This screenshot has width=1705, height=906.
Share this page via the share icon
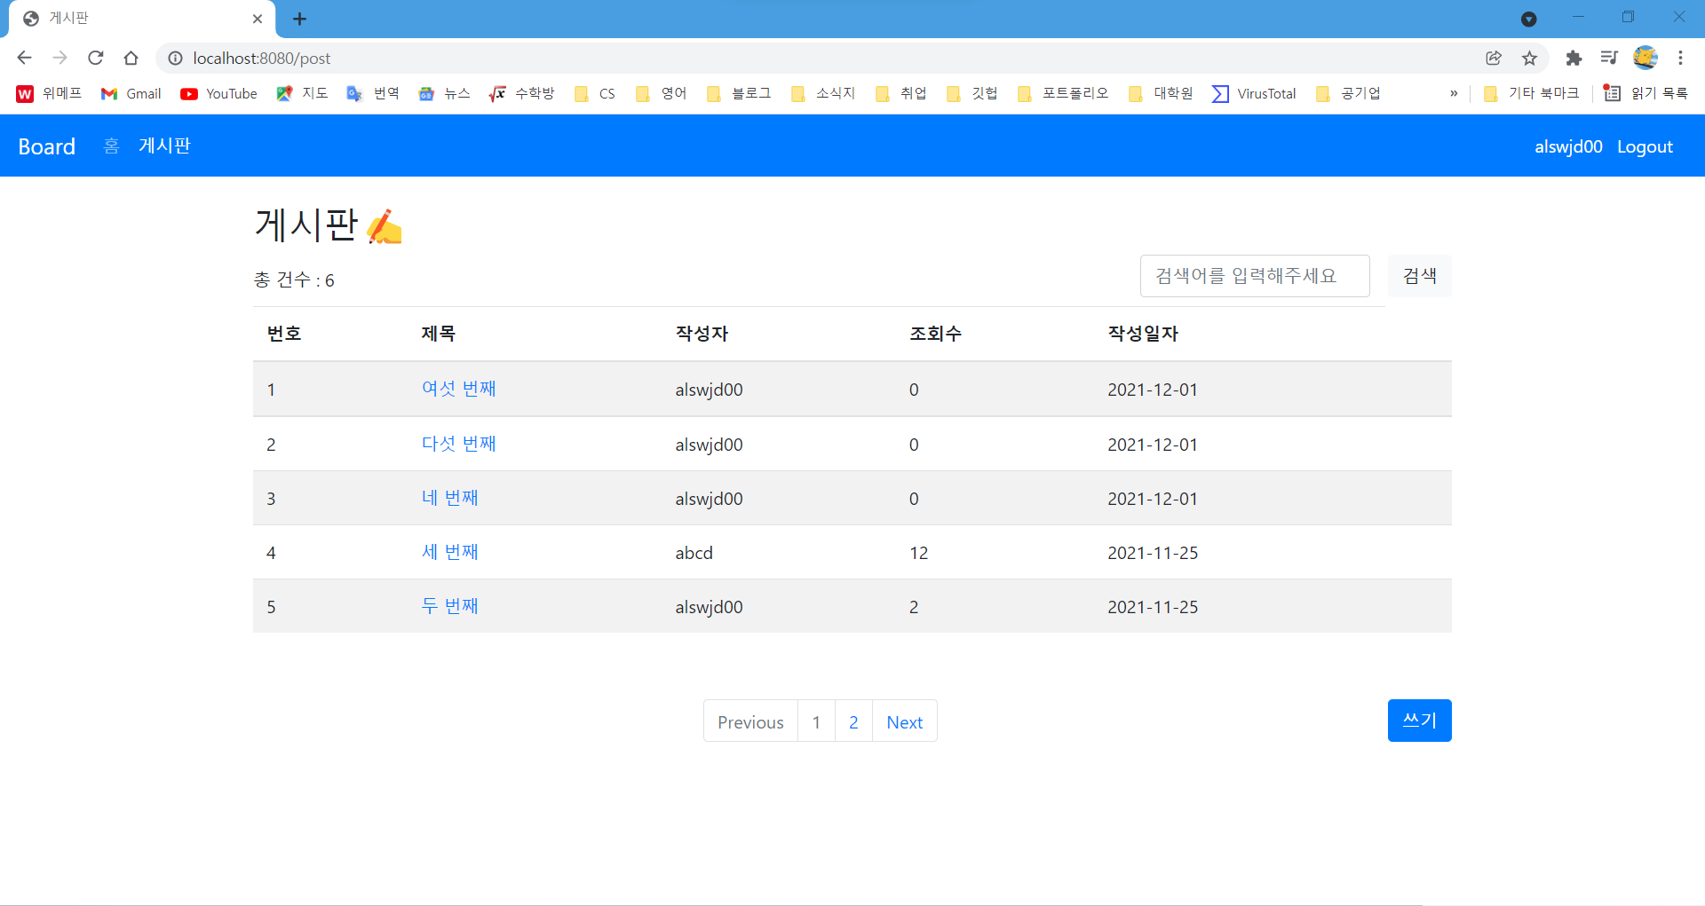point(1494,58)
